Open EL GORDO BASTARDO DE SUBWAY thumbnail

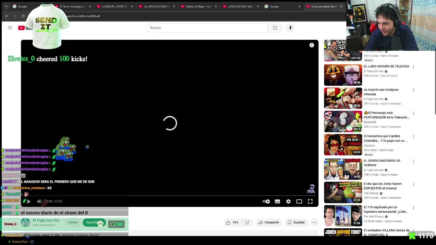[x=343, y=169]
